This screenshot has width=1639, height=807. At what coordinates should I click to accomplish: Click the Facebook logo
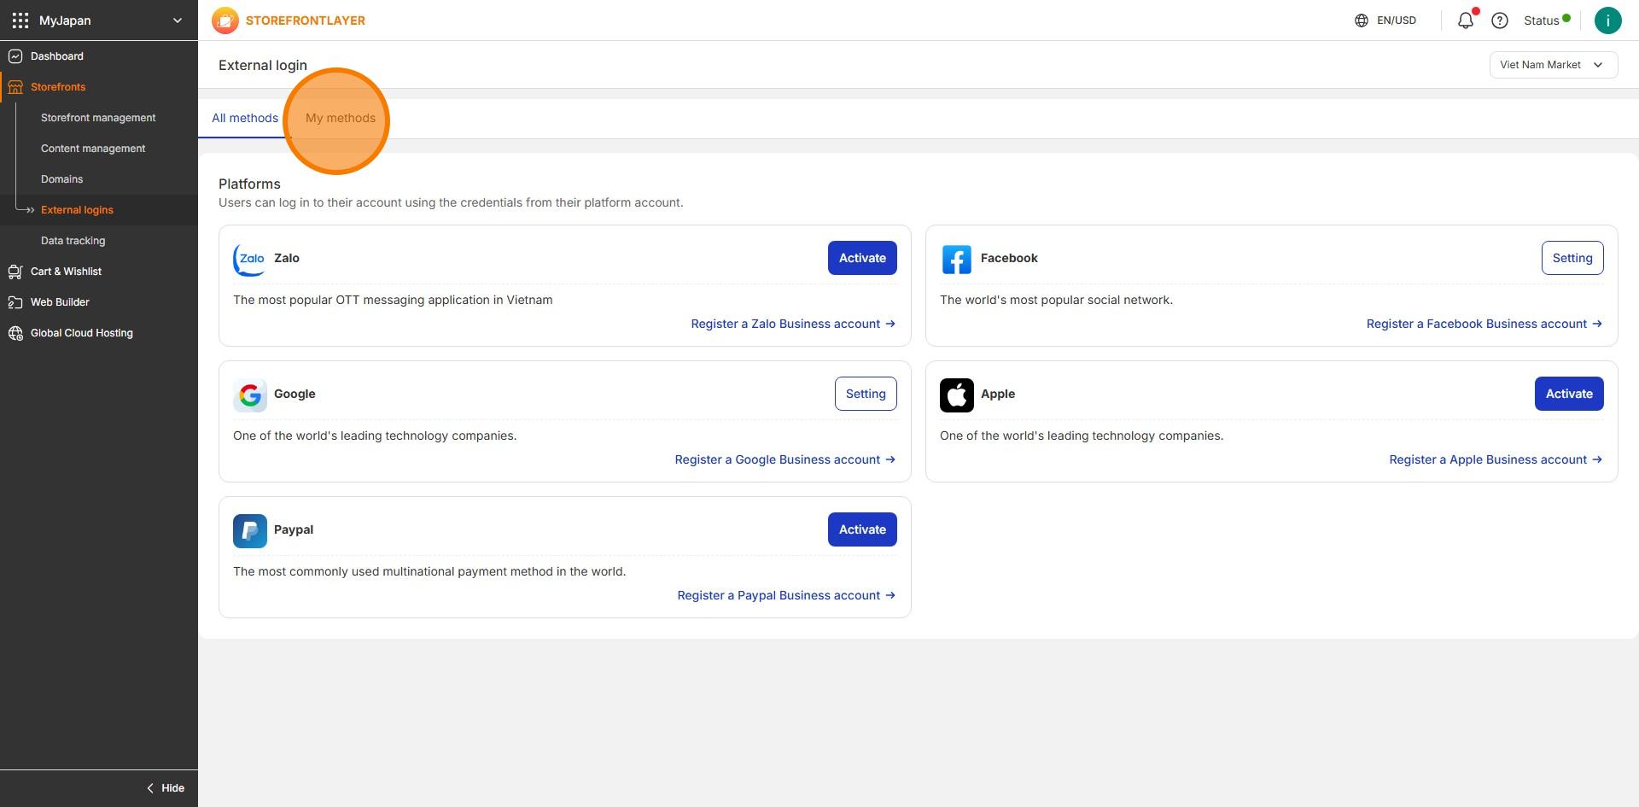point(957,259)
